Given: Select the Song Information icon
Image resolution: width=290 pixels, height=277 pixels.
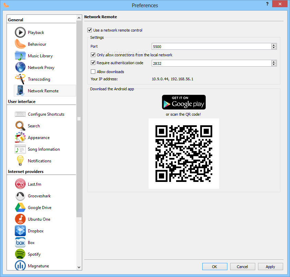Looking at the screenshot, I should click(x=20, y=149).
